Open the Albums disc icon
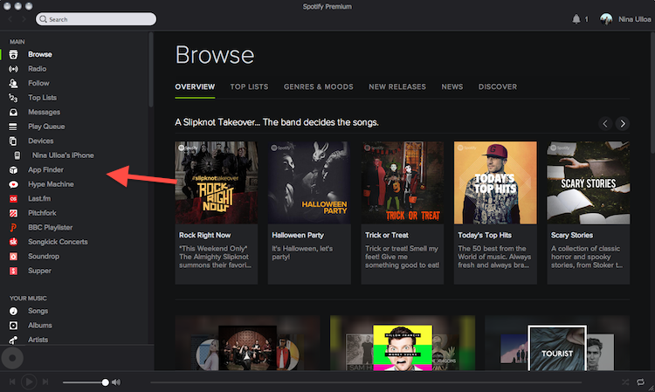 coord(13,325)
